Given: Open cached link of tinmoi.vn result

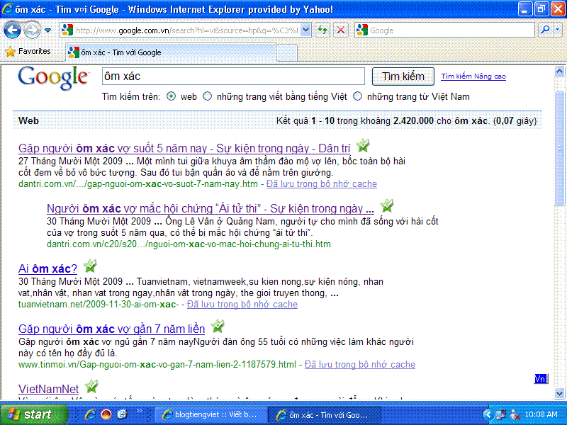Looking at the screenshot, I should (x=360, y=364).
